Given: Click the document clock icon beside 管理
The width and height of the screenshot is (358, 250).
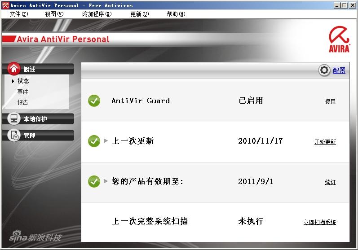Looking at the screenshot, I should click(14, 135).
